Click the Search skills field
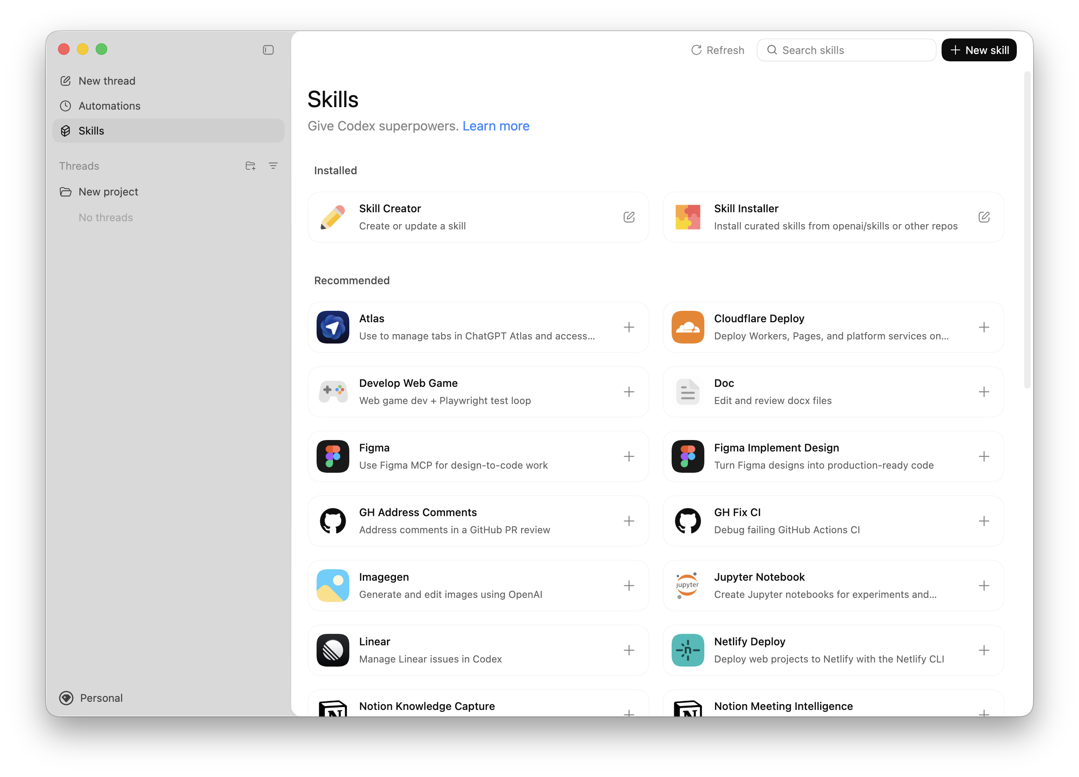Viewport: 1079px width, 777px height. point(846,49)
